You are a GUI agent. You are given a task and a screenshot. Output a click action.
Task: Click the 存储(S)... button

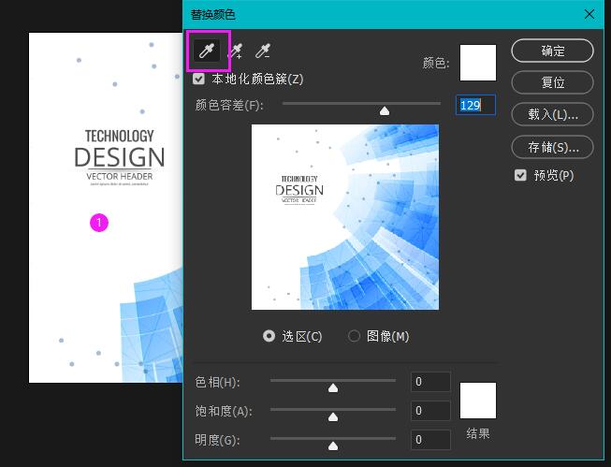point(553,147)
